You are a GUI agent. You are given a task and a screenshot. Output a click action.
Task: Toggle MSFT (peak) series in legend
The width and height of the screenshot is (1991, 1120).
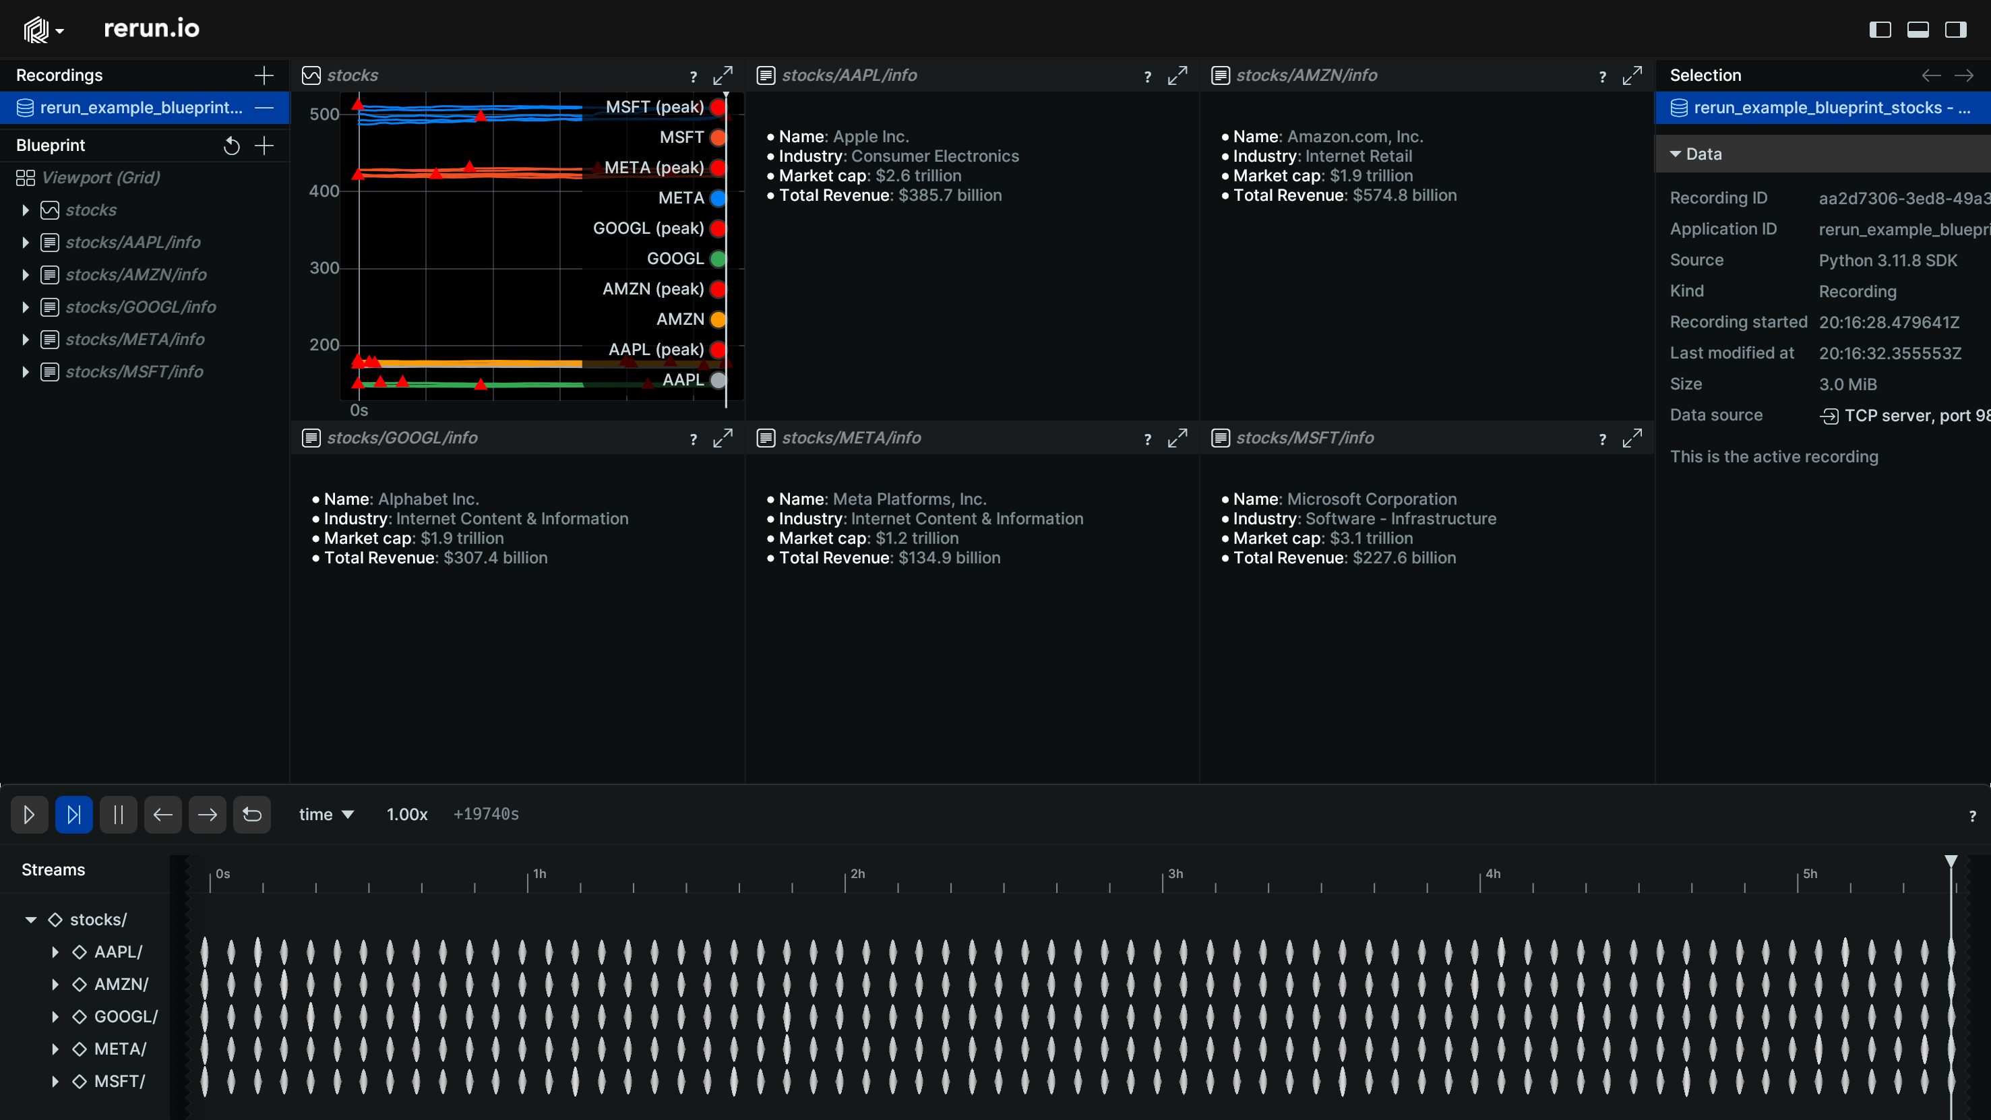pyautogui.click(x=665, y=106)
